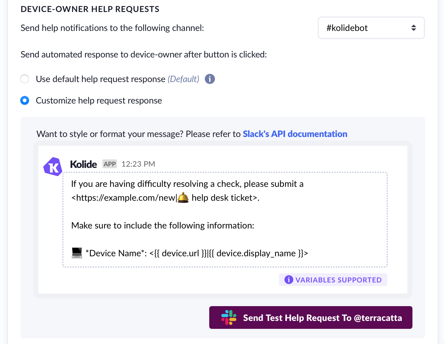Screen dimensions: 445x344
Task: Click the 12:23 PM timestamp
Action: [x=138, y=164]
